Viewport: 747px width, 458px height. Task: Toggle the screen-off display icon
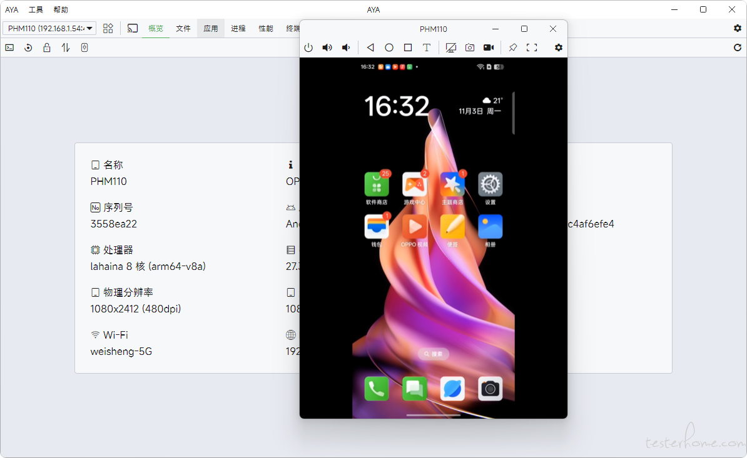tap(450, 47)
